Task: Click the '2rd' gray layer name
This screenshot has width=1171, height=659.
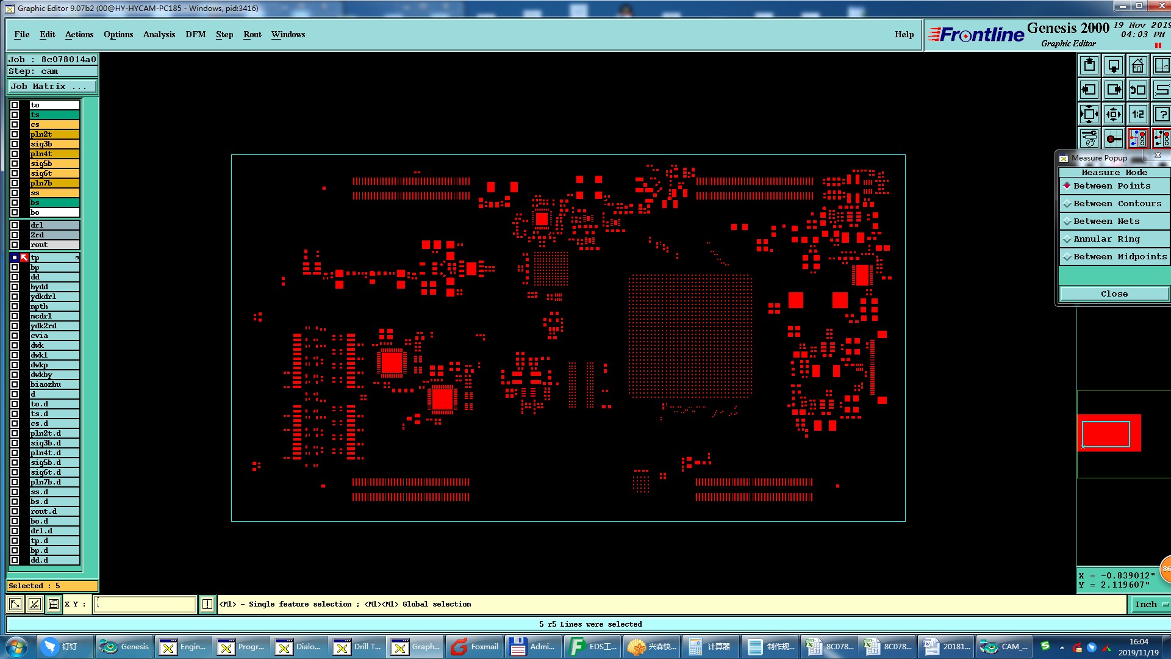Action: (55, 235)
